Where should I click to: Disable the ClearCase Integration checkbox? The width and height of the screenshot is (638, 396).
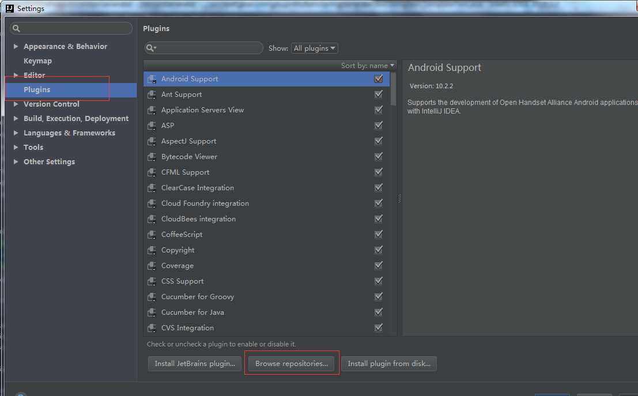coord(379,187)
